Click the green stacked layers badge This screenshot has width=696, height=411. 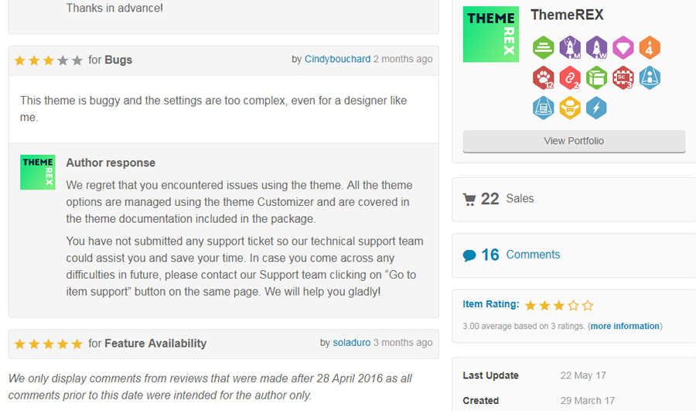click(544, 48)
